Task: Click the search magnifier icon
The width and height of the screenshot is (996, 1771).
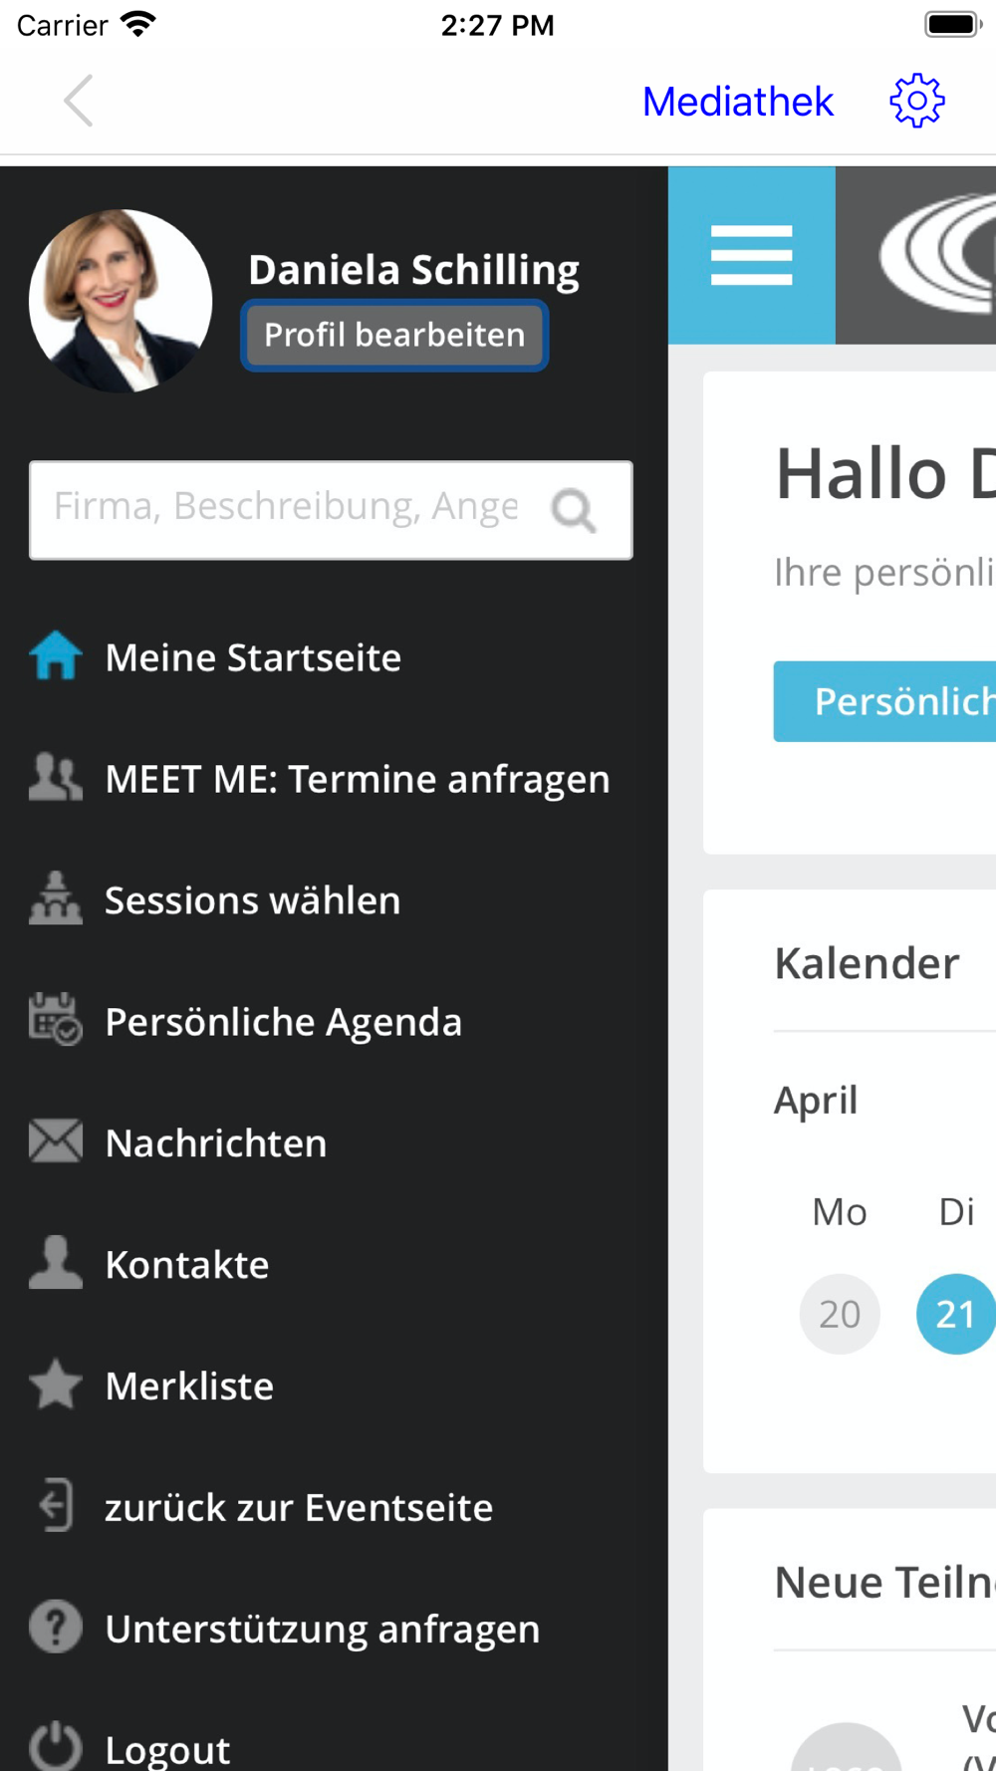Action: 574,511
